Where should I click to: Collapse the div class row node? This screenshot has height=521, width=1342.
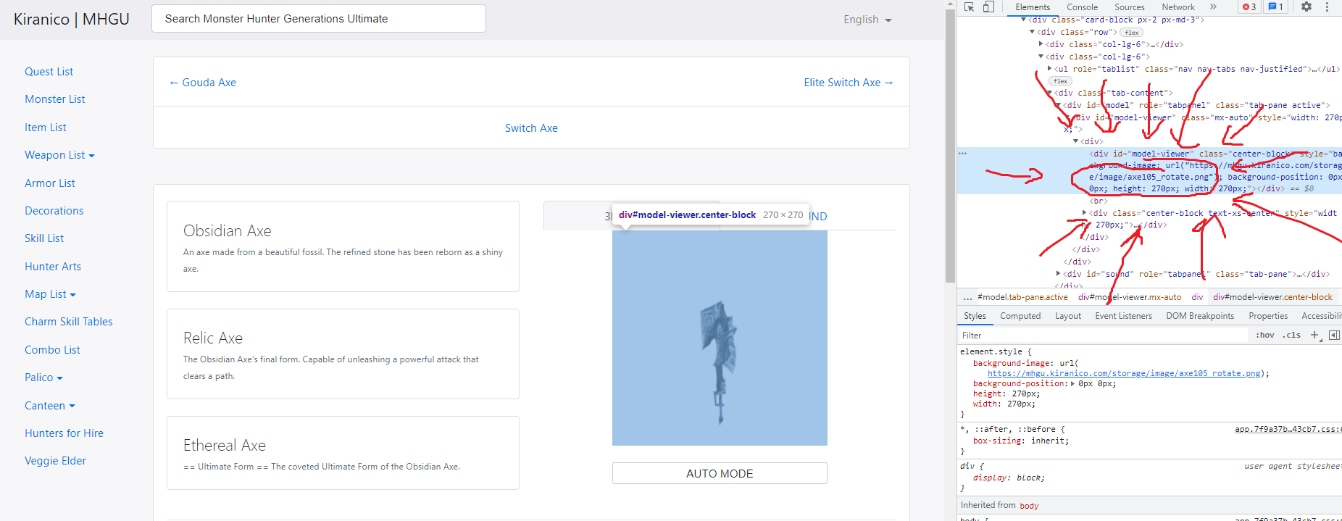coord(1032,32)
